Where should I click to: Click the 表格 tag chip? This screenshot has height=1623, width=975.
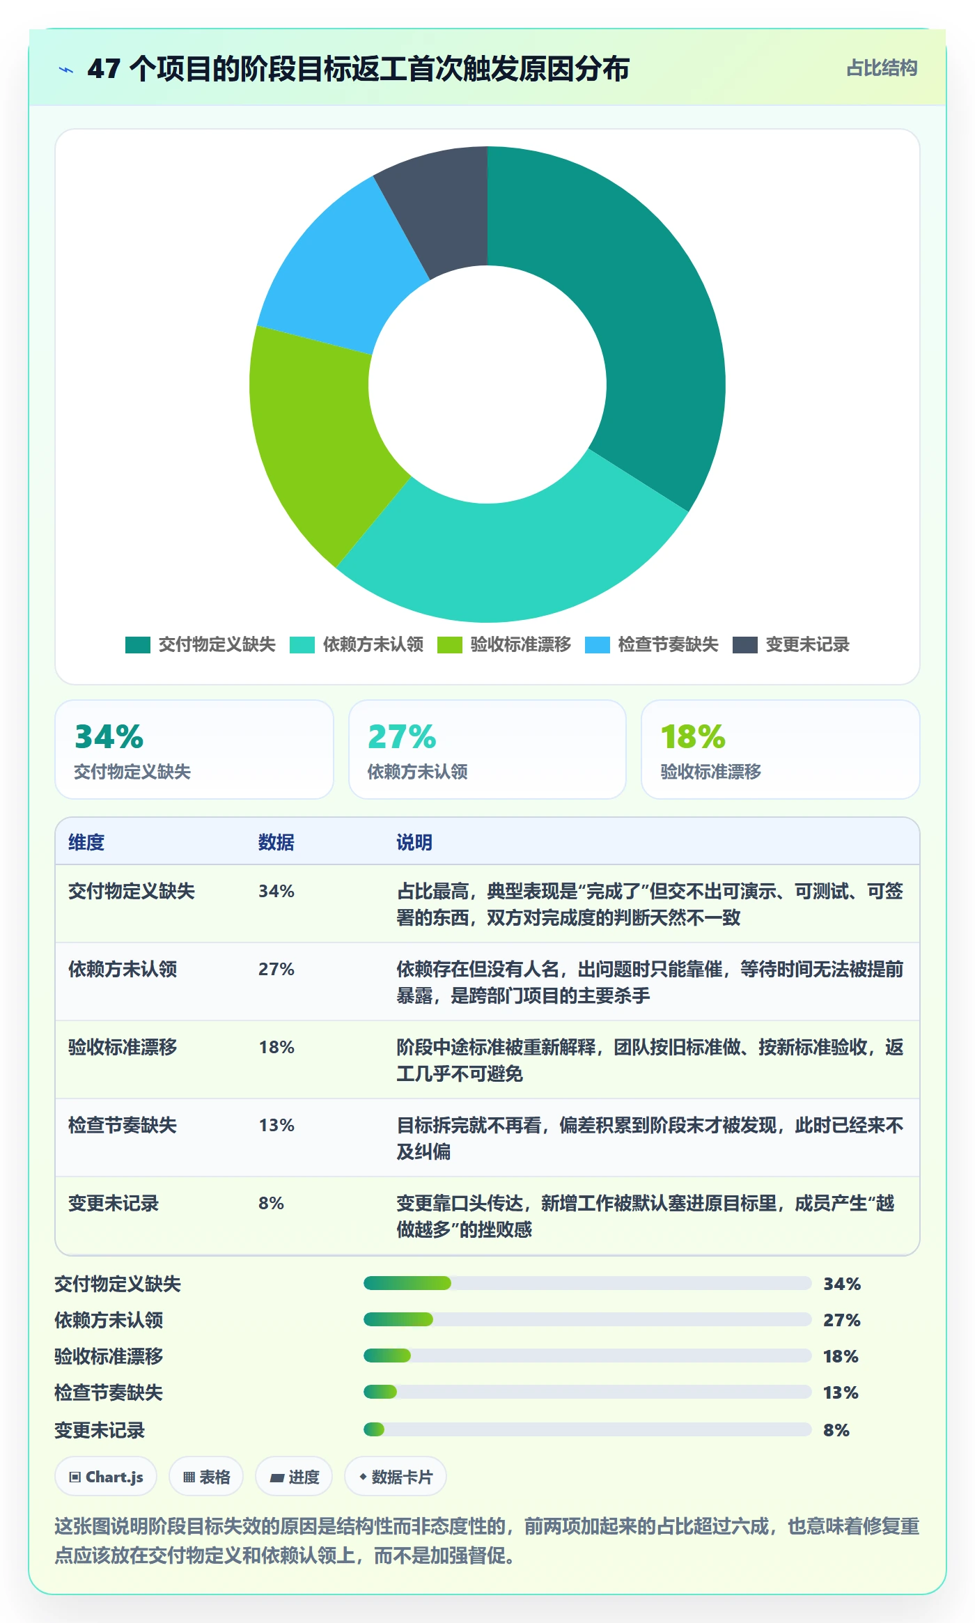point(206,1476)
